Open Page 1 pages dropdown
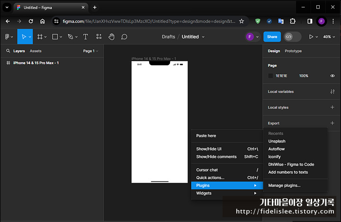This screenshot has width=341, height=222. [90, 51]
